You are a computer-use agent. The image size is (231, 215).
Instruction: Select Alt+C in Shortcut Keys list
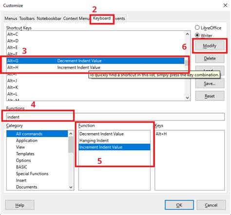[x=96, y=34]
